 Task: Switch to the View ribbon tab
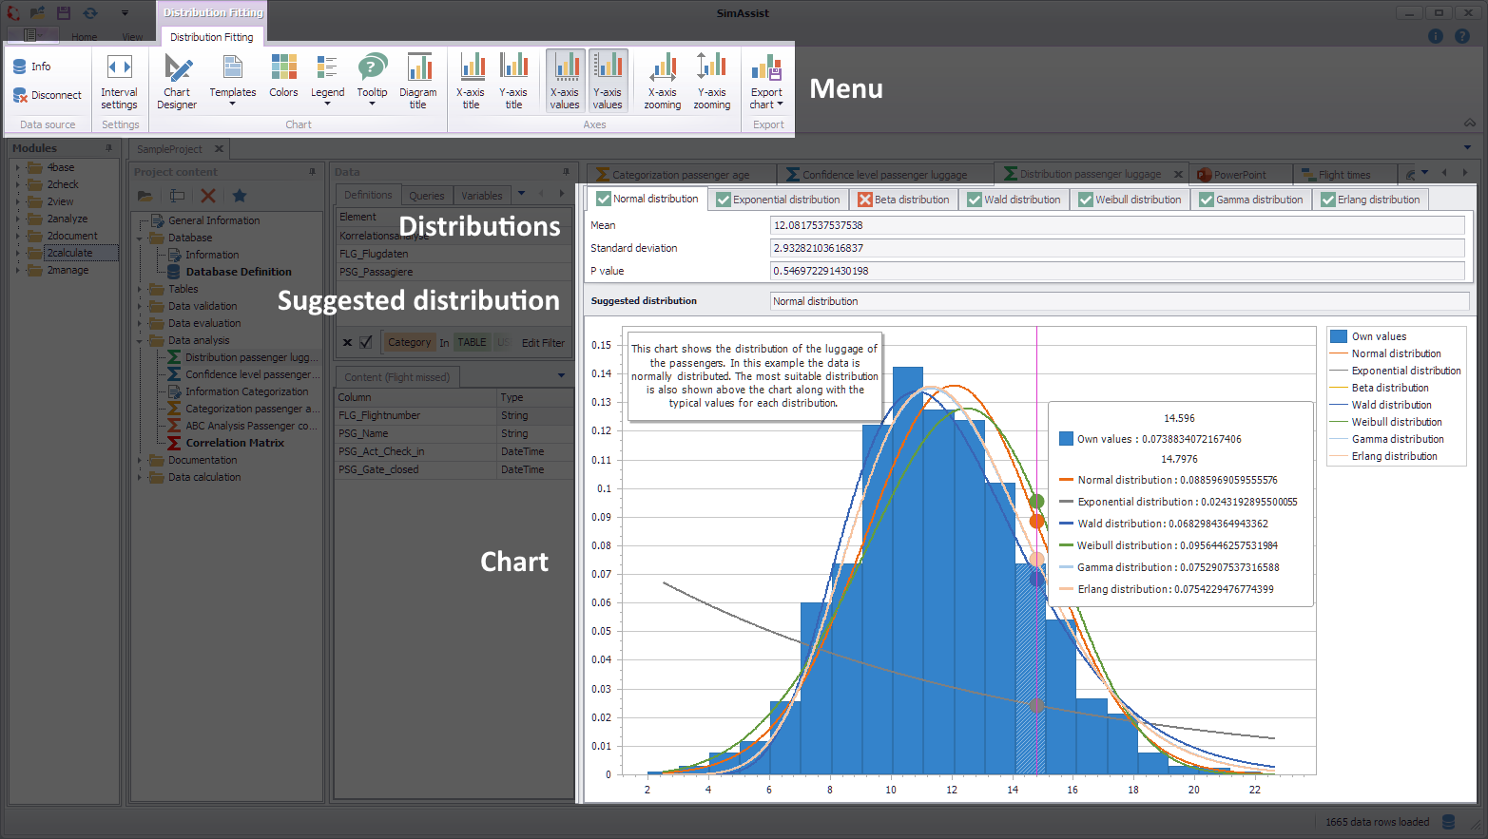click(132, 37)
